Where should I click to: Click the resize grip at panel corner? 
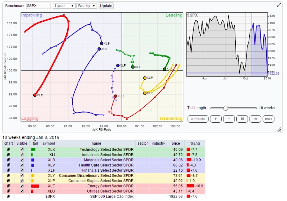[279, 130]
